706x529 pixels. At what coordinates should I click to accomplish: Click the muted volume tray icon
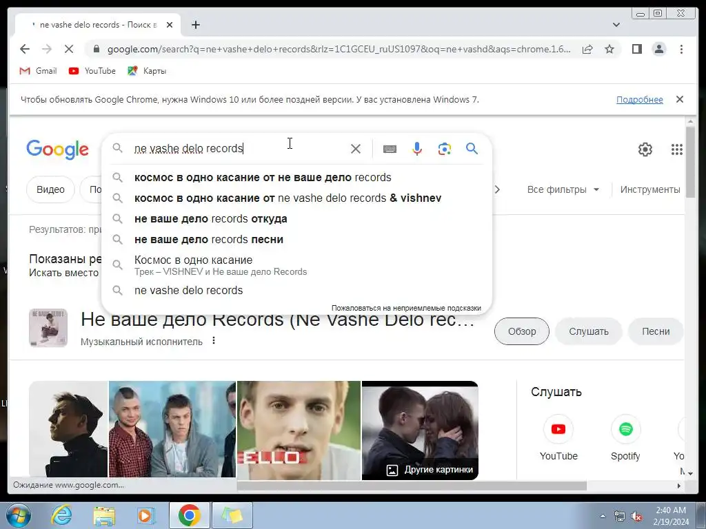(636, 517)
